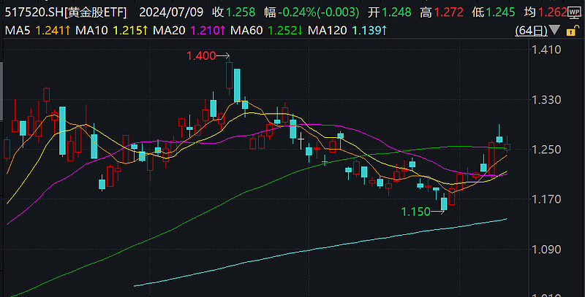The image size is (585, 297).
Task: Click the tall red candlestick at the 1.400 peak
Action: [229, 76]
